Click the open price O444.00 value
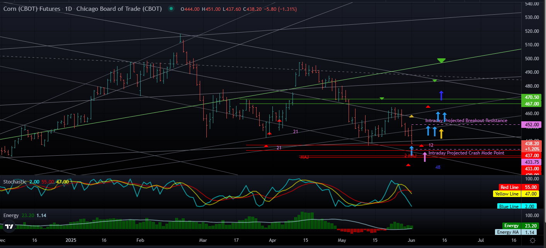 click(190, 9)
